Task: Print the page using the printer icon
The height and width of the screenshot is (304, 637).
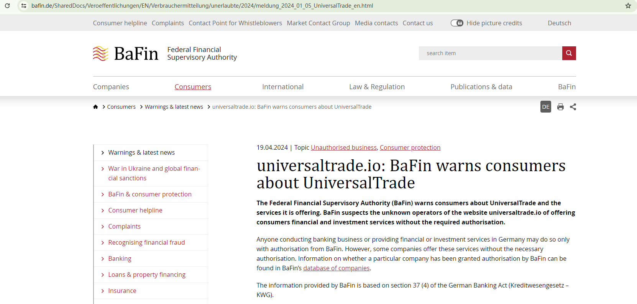Action: pyautogui.click(x=560, y=107)
